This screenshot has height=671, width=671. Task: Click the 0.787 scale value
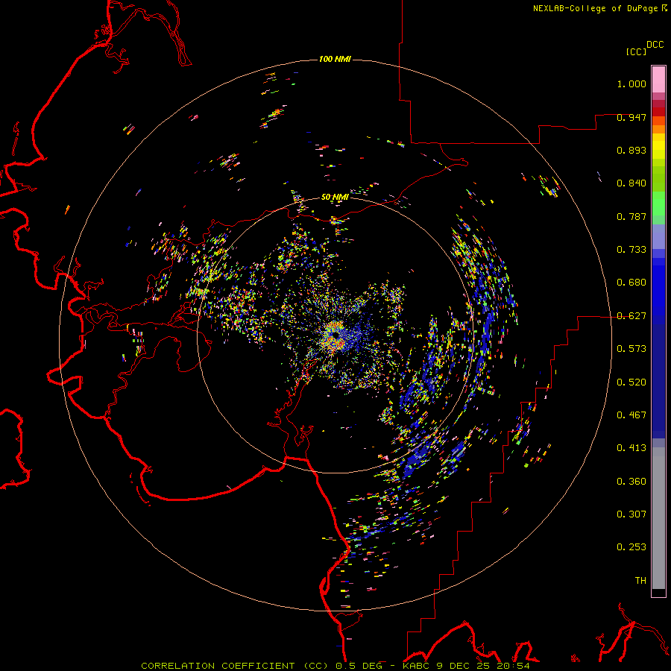click(x=631, y=216)
